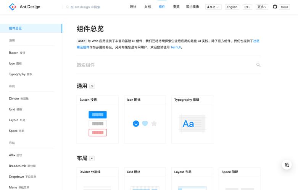Screen dimensions: 298x190
Task: Open the floating magic wand theme button
Action: tap(287, 165)
